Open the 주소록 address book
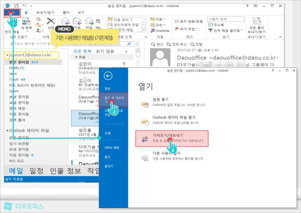Image resolution: width=301 pixels, height=213 pixels. [x=216, y=25]
